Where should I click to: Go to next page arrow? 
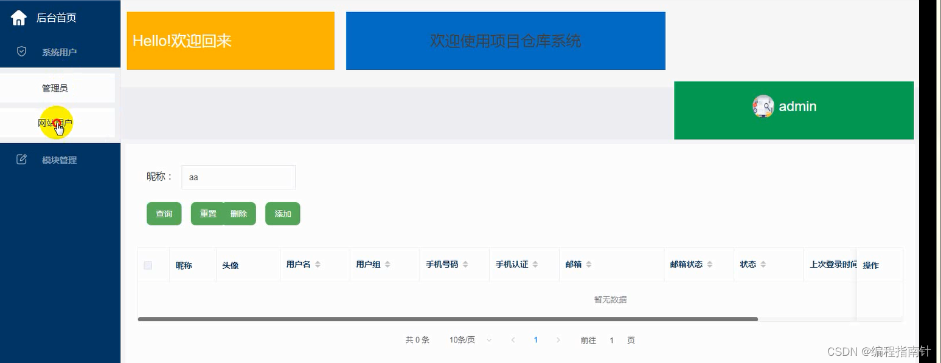[x=558, y=340]
